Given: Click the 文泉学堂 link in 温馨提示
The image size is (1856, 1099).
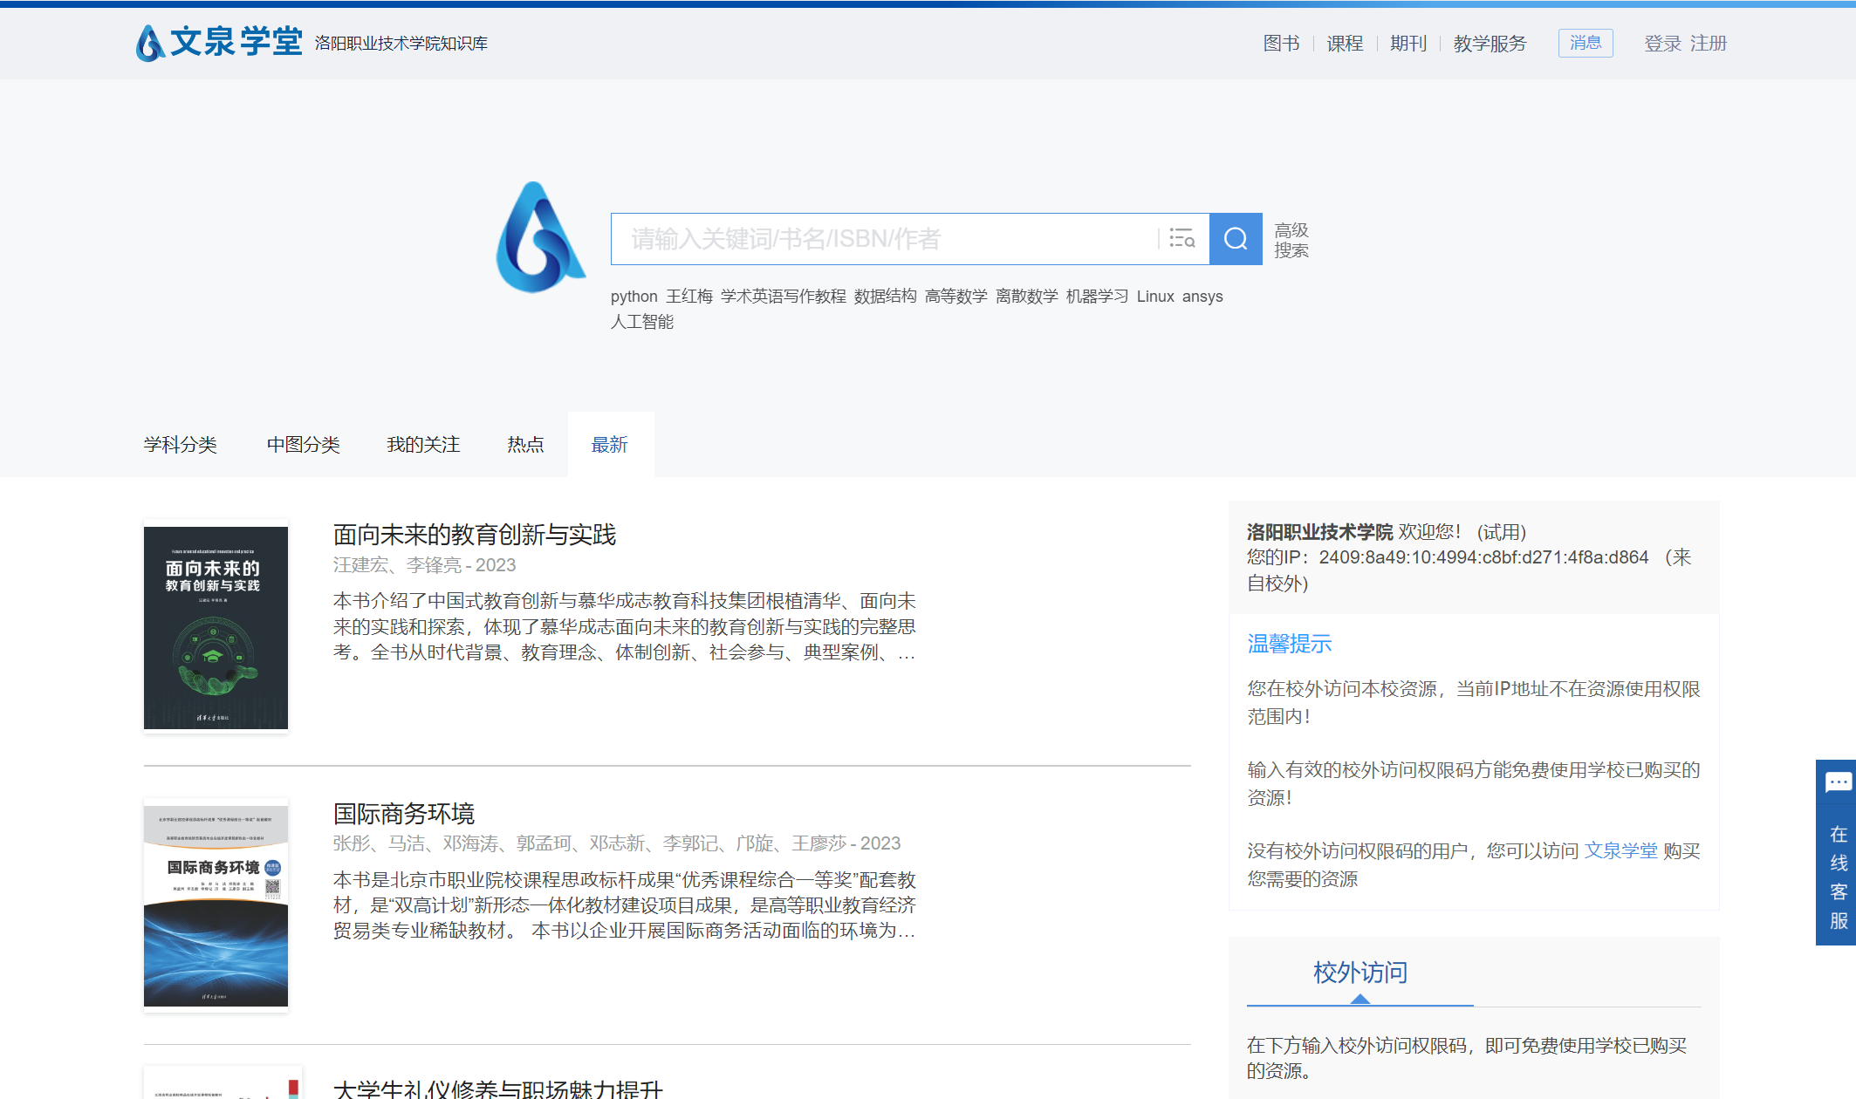Looking at the screenshot, I should (x=1620, y=850).
